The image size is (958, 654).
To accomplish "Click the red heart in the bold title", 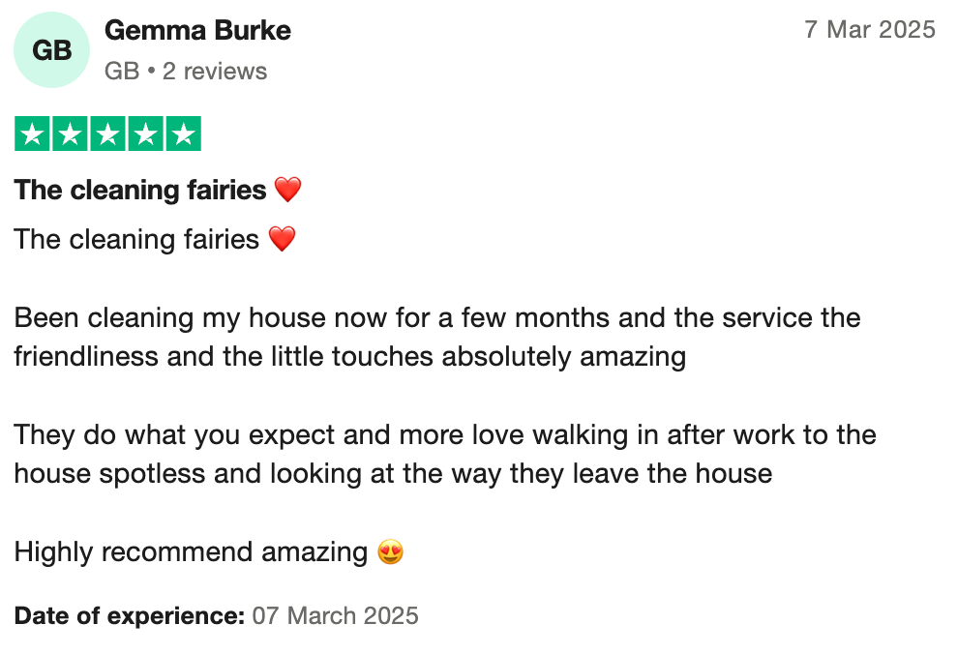I will pos(287,190).
